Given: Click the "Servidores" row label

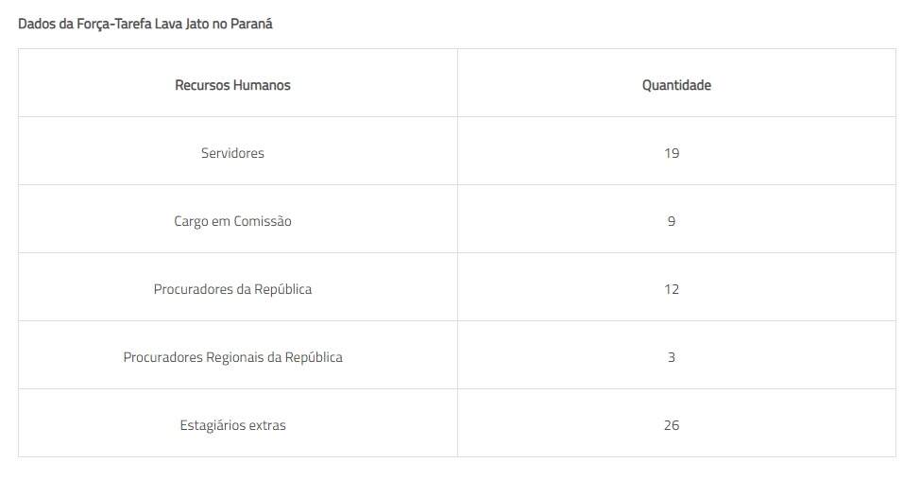Looking at the screenshot, I should pyautogui.click(x=232, y=153).
